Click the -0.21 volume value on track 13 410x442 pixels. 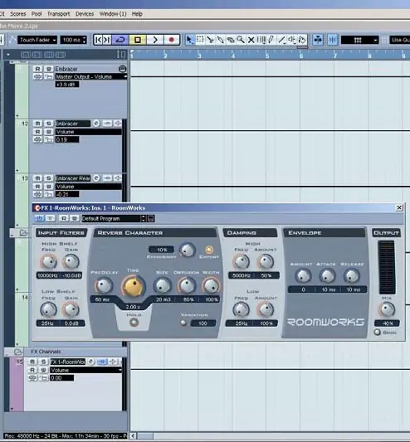(67, 194)
